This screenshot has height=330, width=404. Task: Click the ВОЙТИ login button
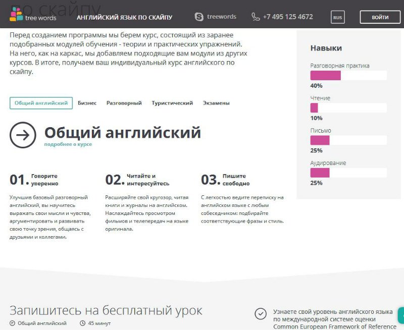point(380,17)
